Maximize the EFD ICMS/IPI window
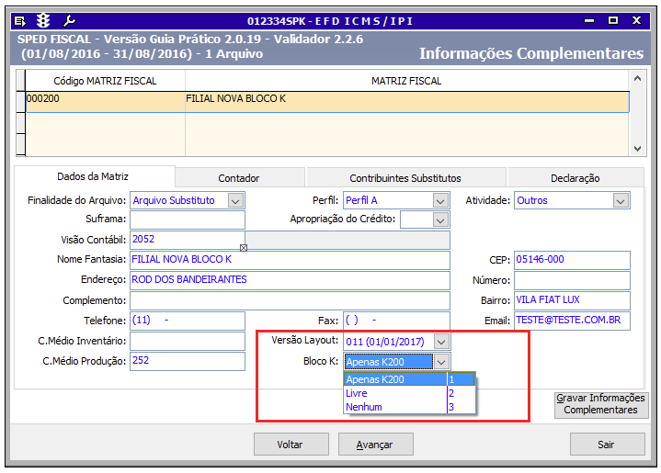This screenshot has width=661, height=473. point(613,20)
